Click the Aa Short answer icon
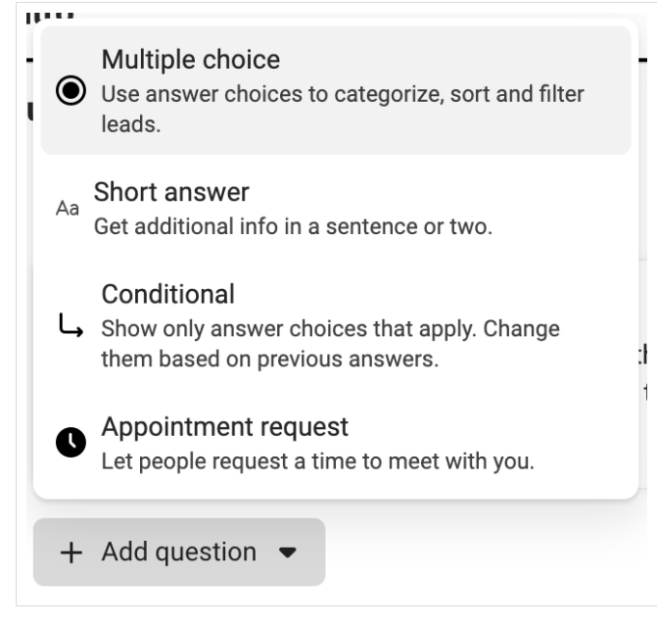Image resolution: width=657 pixels, height=626 pixels. click(x=68, y=209)
